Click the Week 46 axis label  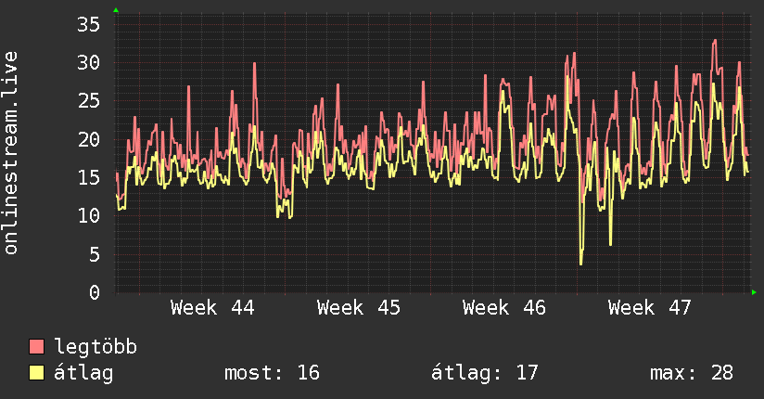[x=504, y=308]
